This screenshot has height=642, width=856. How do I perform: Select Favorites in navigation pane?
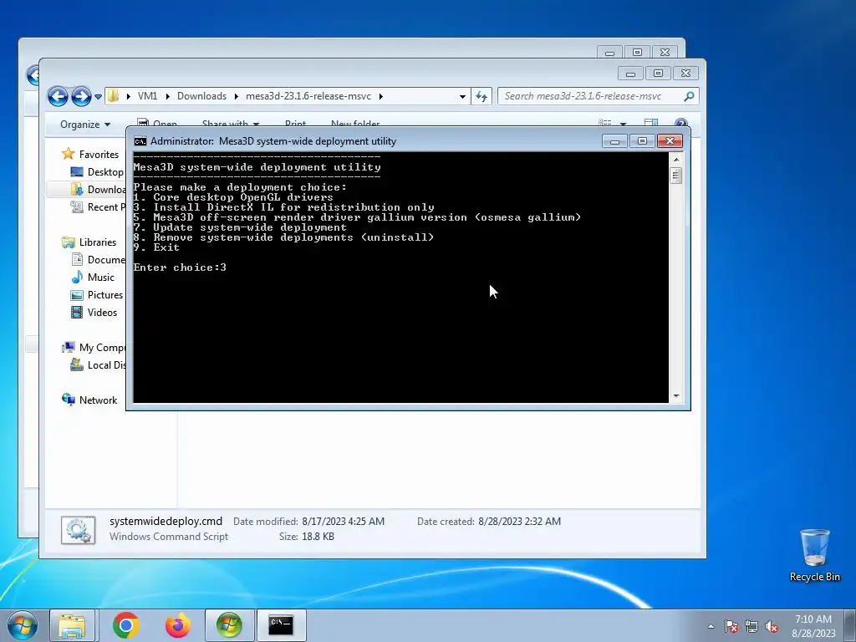point(99,155)
